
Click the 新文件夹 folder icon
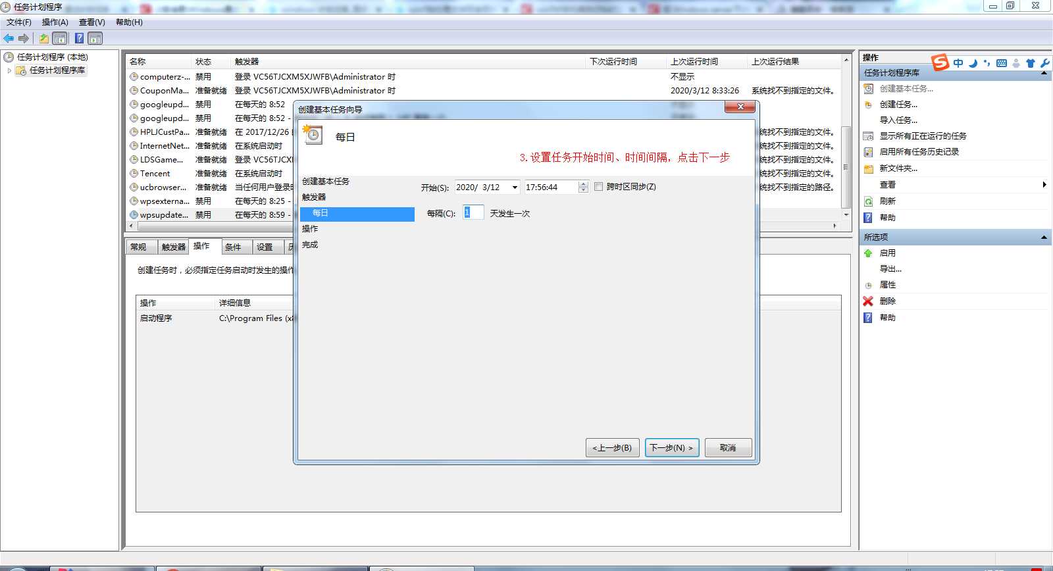click(869, 168)
